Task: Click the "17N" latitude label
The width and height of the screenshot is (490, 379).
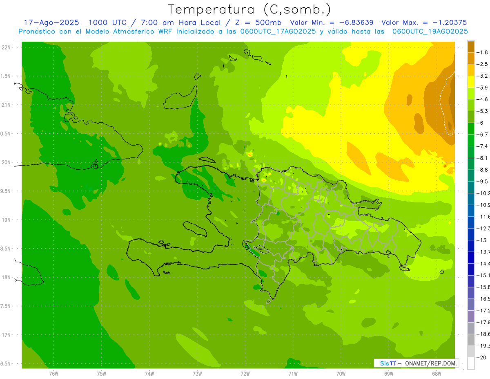Action: 6,335
